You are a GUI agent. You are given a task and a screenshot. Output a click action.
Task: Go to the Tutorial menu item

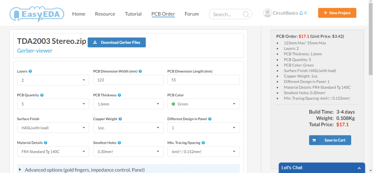point(133,14)
